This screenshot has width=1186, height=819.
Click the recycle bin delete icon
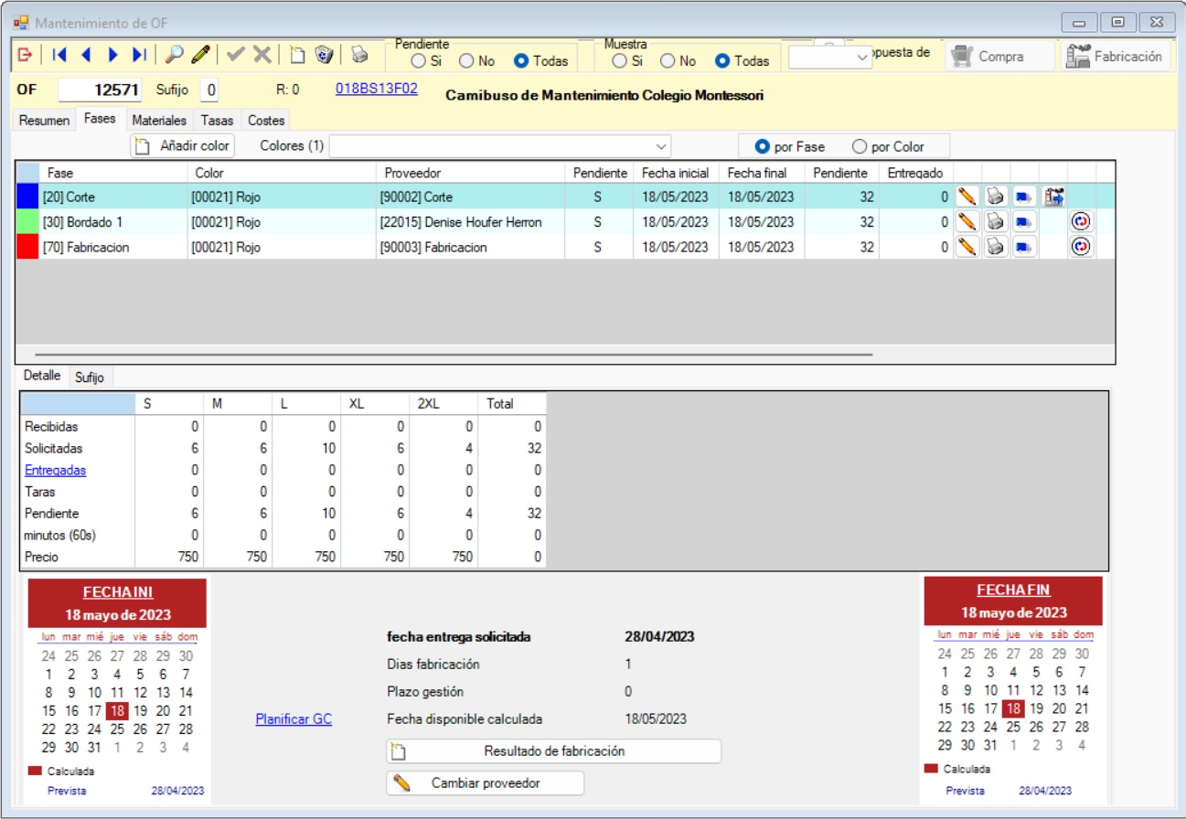point(324,56)
